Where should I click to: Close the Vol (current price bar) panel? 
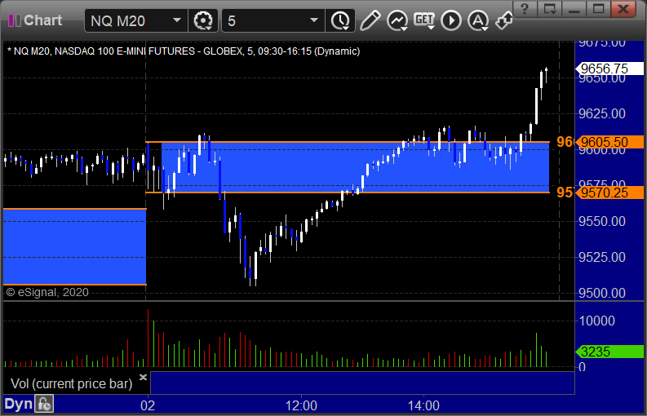click(x=143, y=377)
